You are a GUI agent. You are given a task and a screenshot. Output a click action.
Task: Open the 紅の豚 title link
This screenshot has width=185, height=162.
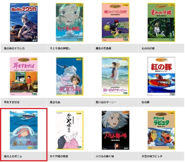coord(145,102)
